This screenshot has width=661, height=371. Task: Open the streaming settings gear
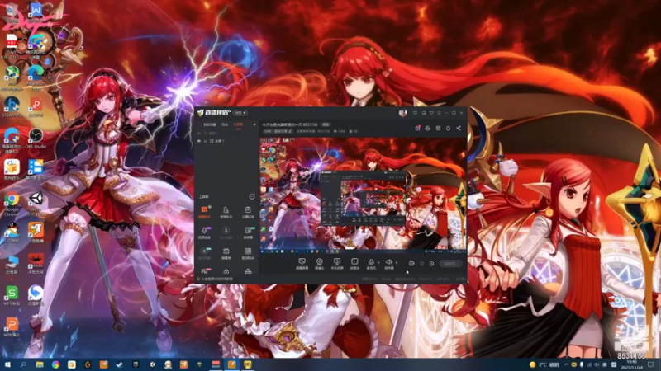click(431, 264)
